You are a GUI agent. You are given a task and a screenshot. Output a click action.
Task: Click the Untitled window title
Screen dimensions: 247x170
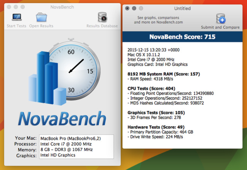[183, 9]
